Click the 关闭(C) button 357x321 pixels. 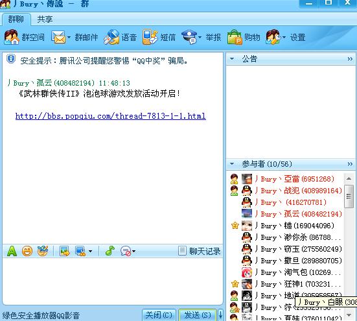click(x=159, y=315)
